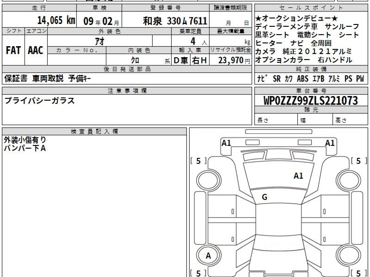This screenshot has width=370, height=277.
Task: Select the オプションカラー 右ハンドル line
Action: point(304,60)
